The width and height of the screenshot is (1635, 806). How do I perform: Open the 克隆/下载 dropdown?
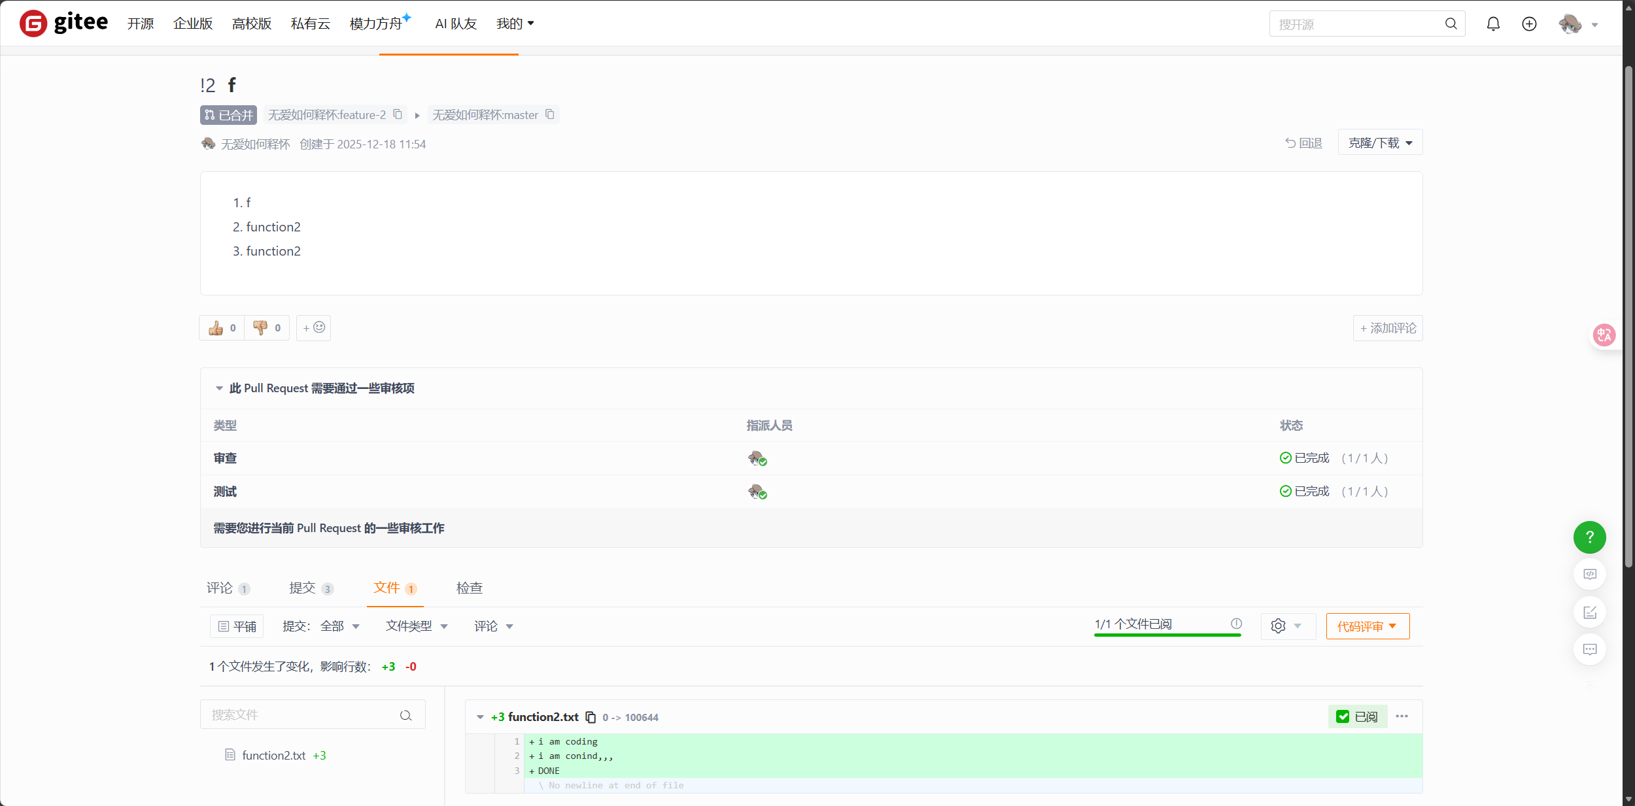click(x=1380, y=143)
